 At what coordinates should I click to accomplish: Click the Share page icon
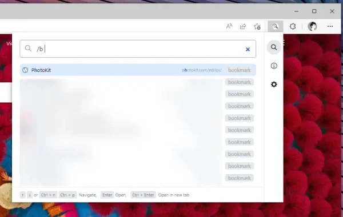pos(243,26)
